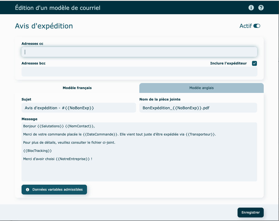This screenshot has width=279, height=221.
Task: Click the info icon on the variables button
Action: (x=28, y=190)
